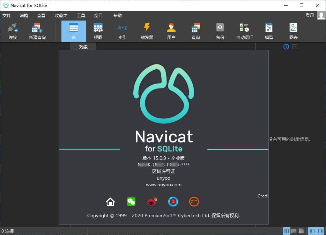Select the 对象 (Objects) tab

click(83, 47)
